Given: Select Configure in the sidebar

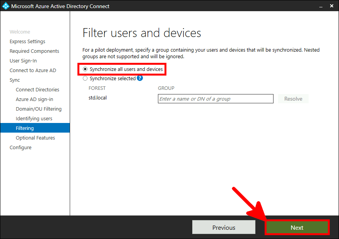Looking at the screenshot, I should [20, 147].
